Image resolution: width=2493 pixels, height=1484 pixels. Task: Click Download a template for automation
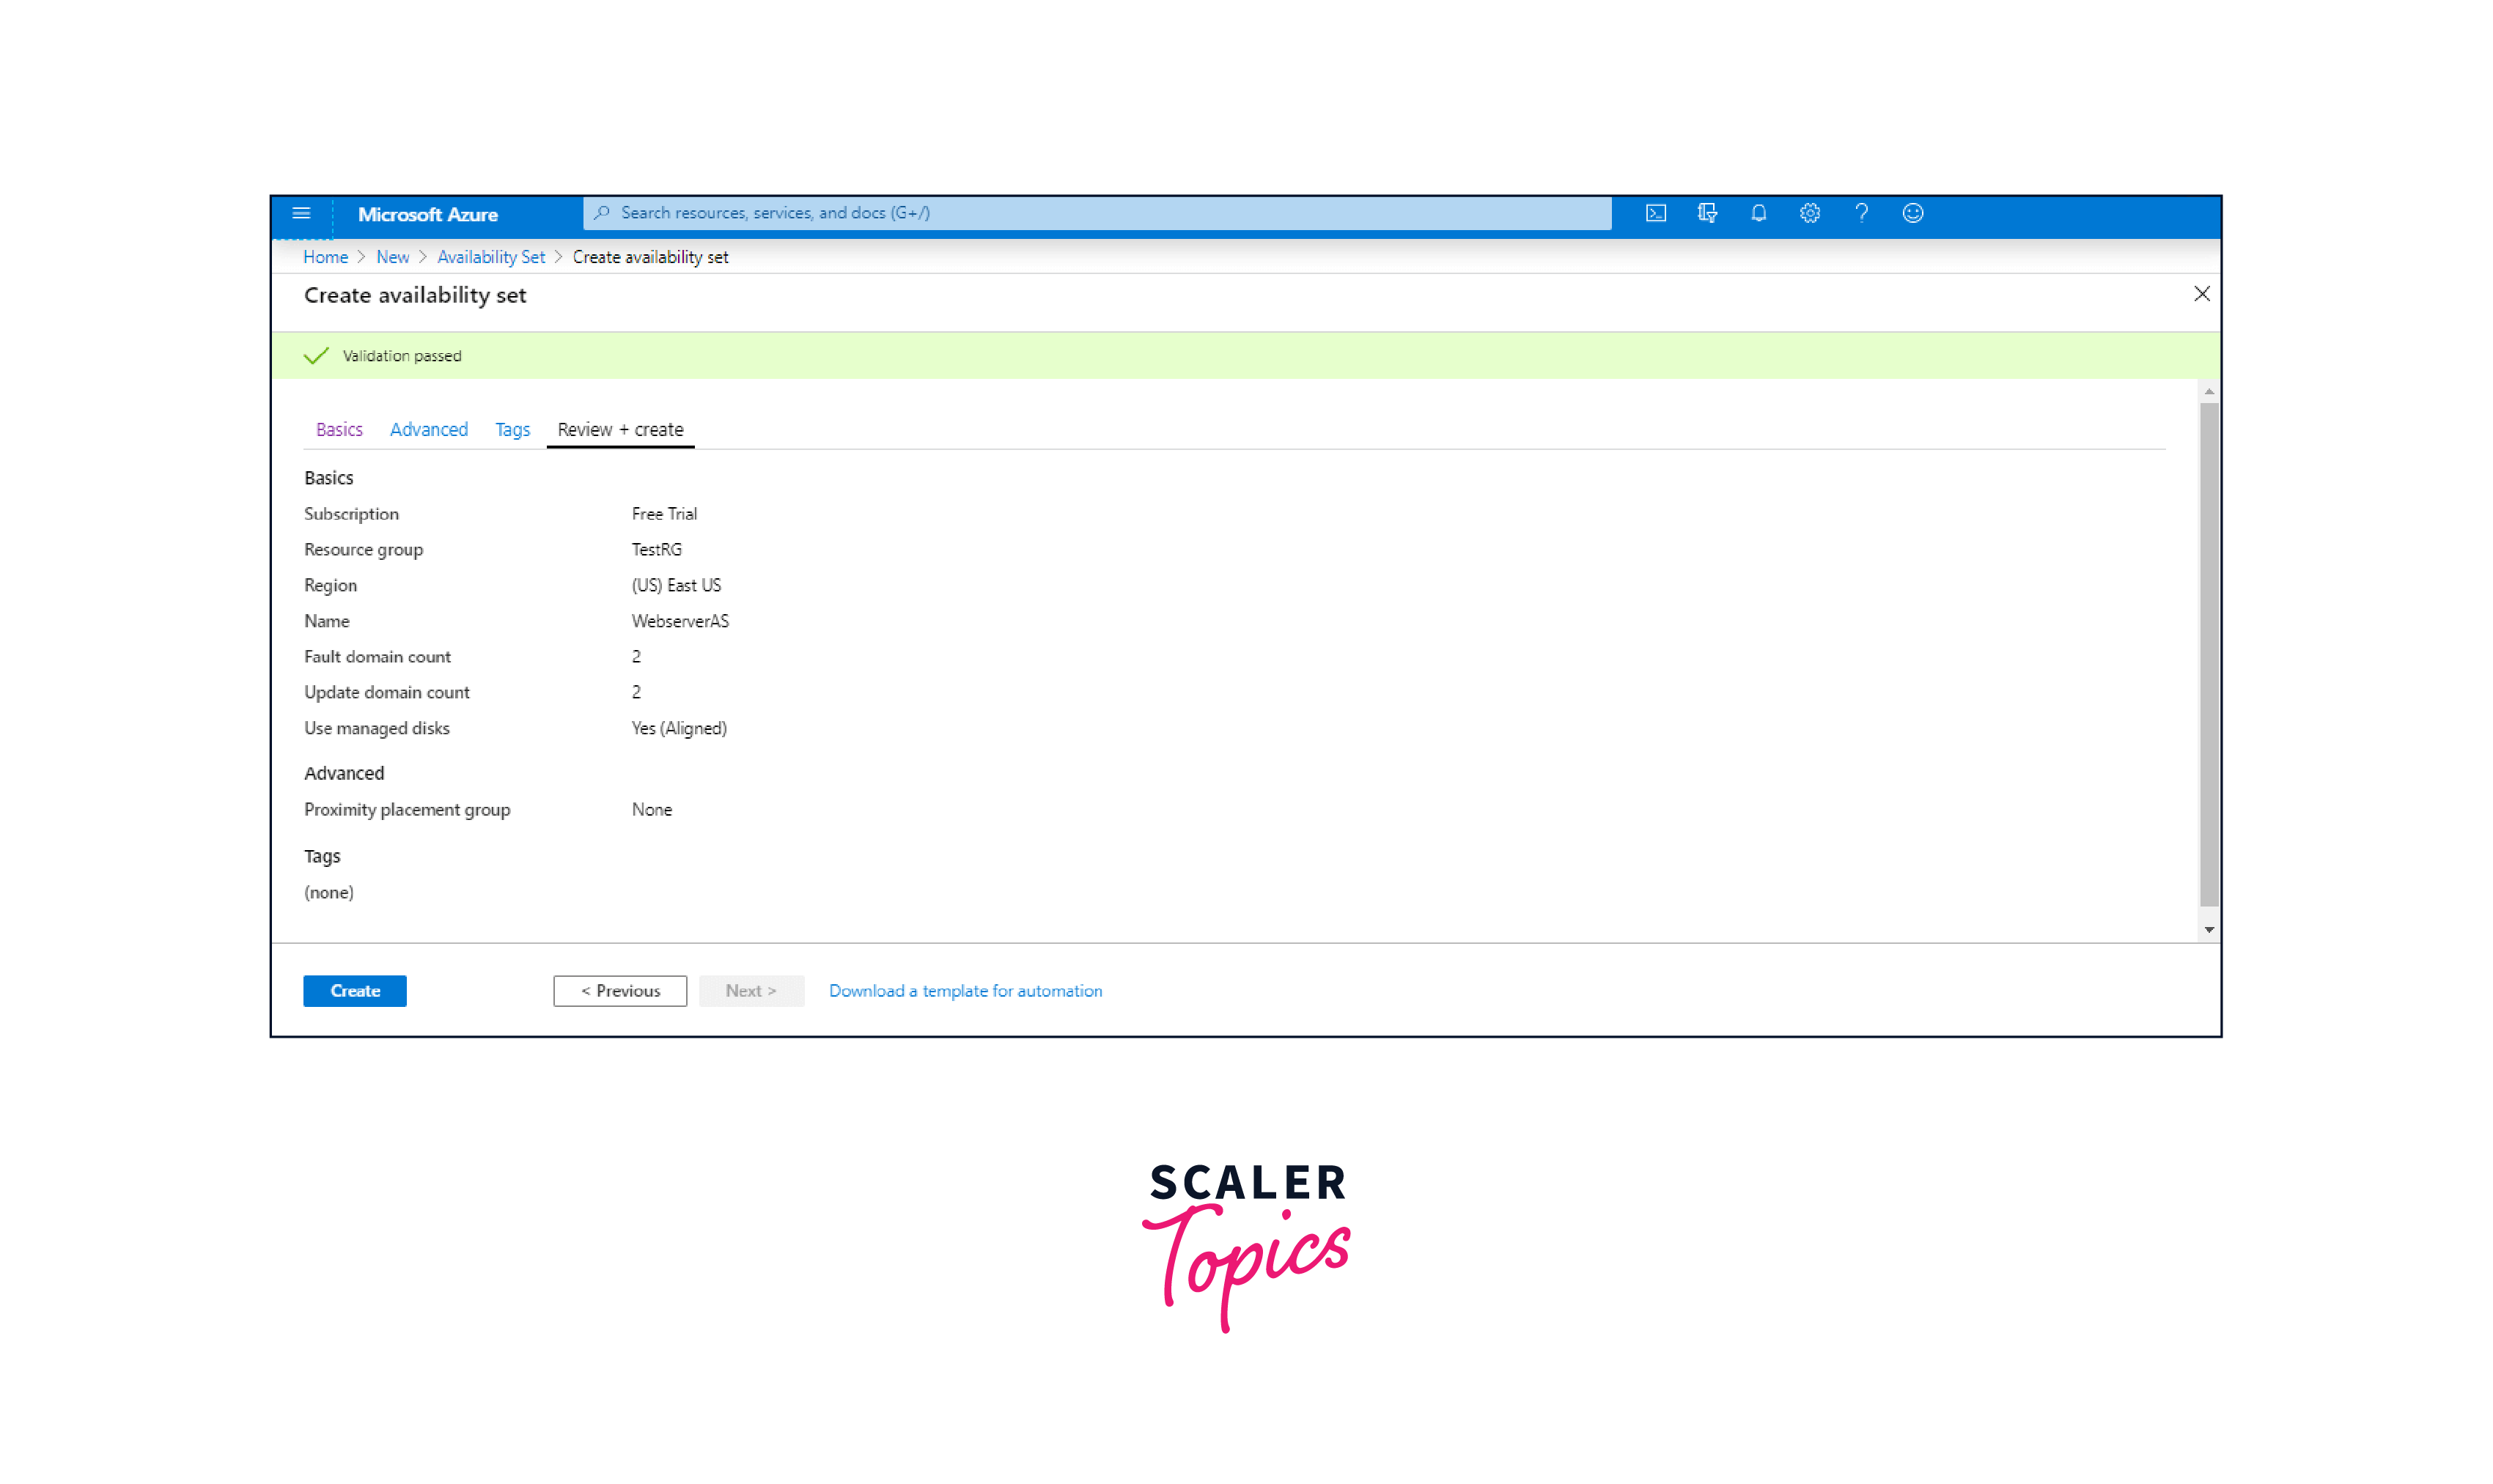point(965,989)
